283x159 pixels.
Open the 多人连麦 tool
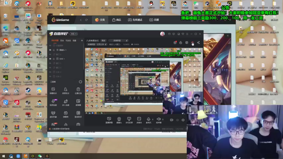[x=66, y=102]
